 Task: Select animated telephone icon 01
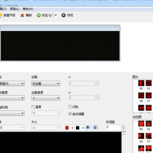tap(149, 124)
